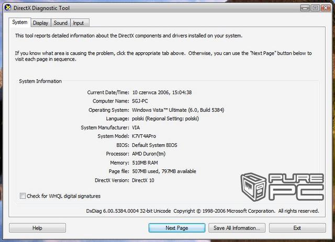
Task: Minimize the DirectX Diagnostic Tool window
Action: (305, 8)
